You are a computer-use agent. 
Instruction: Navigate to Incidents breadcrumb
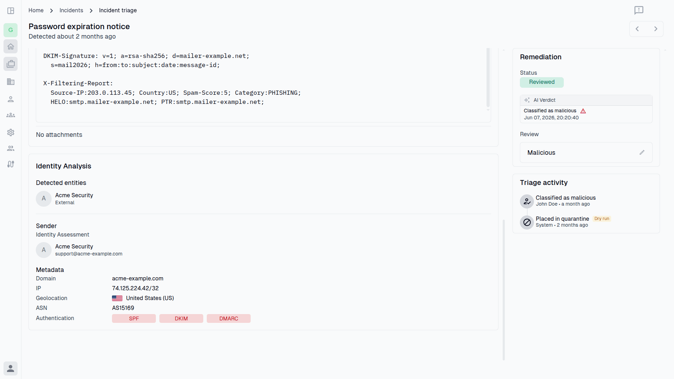pyautogui.click(x=71, y=11)
